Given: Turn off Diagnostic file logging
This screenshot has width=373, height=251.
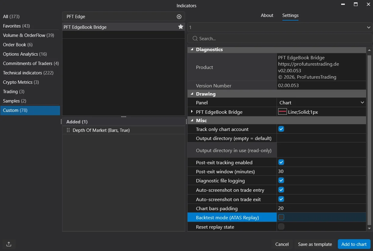Looking at the screenshot, I should (281, 181).
